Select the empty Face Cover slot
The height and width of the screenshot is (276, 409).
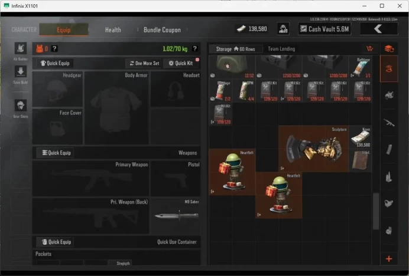point(57,127)
